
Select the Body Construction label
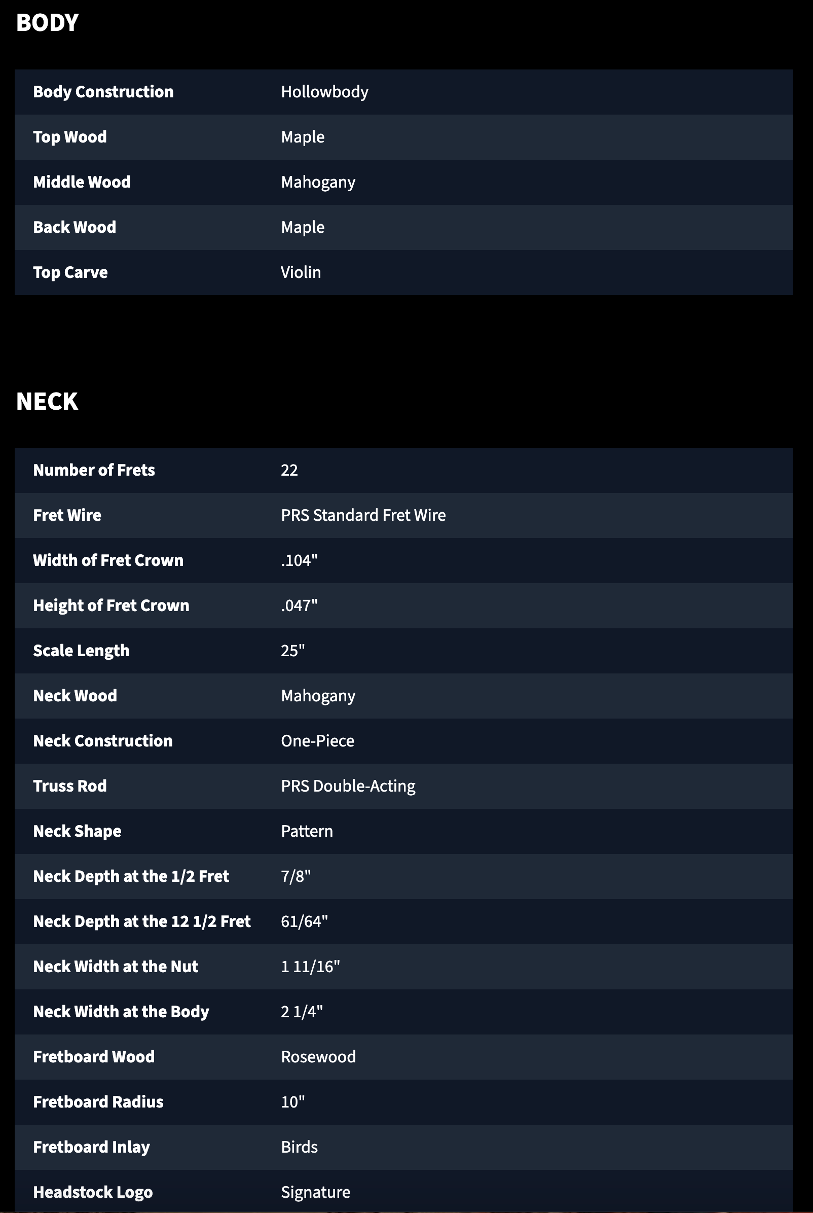point(103,92)
